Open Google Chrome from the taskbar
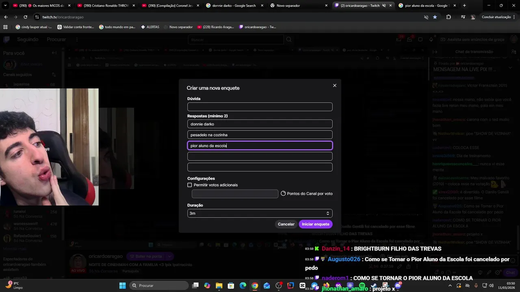The height and width of the screenshot is (292, 520). (x=255, y=286)
